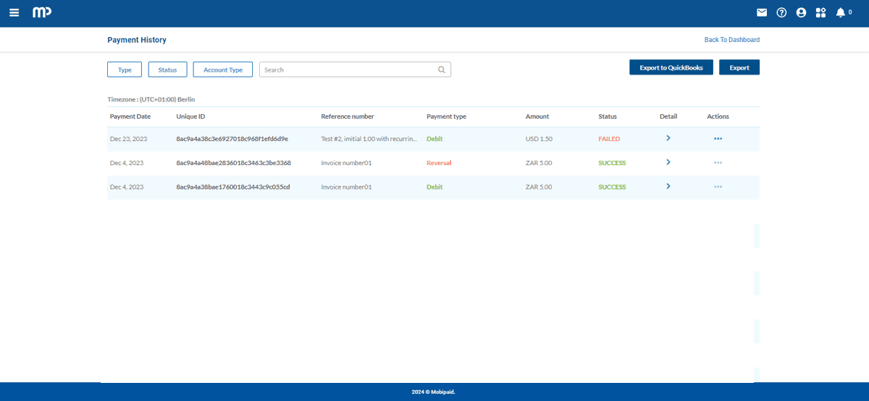Open the mail messages icon
This screenshot has height=401, width=869.
point(762,13)
